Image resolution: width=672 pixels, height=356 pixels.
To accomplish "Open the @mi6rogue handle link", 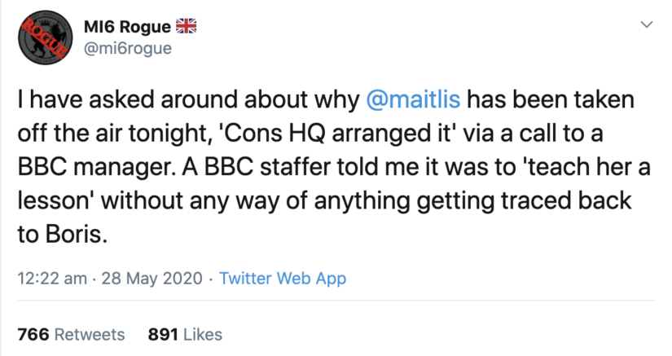I will 128,48.
